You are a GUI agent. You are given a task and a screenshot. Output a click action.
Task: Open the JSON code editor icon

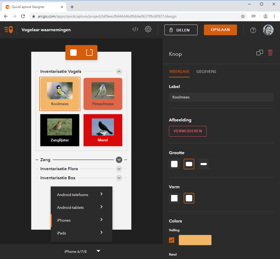(x=135, y=29)
